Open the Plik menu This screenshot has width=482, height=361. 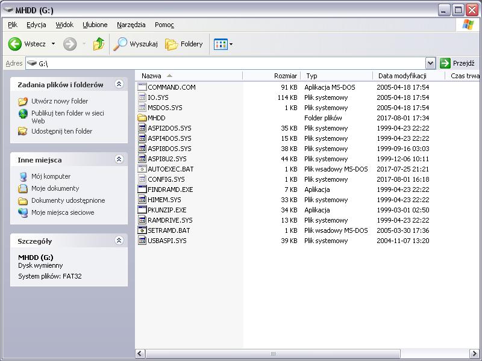[13, 25]
